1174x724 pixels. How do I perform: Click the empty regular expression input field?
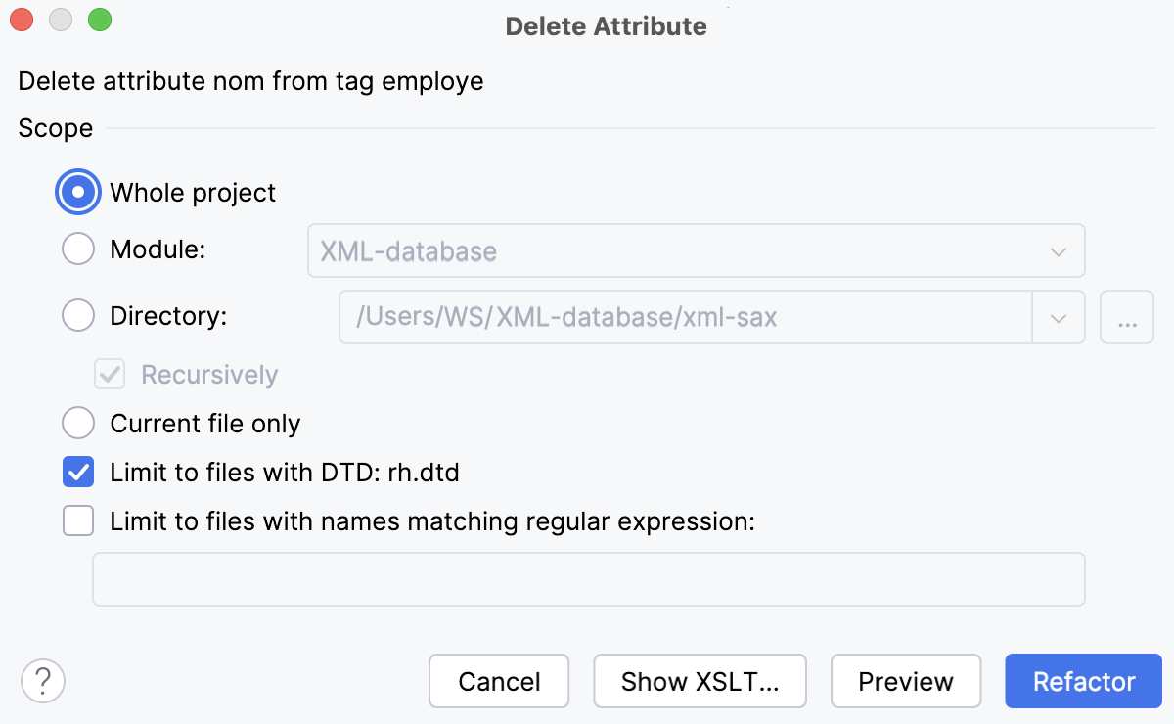tap(588, 578)
